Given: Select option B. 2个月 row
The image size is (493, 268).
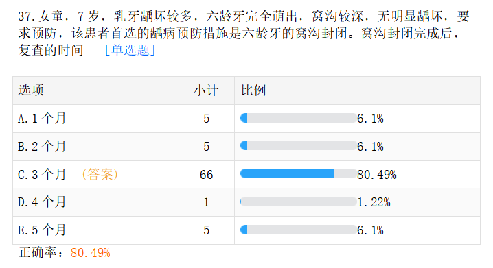Looking at the screenshot, I should (x=246, y=147).
